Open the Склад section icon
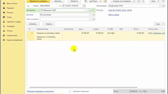The height and width of the screenshot is (94, 168). coord(4,17)
